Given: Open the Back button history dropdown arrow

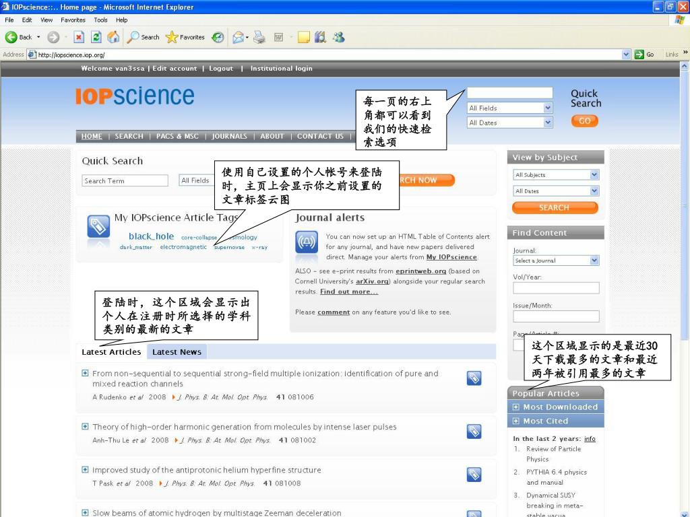Looking at the screenshot, I should 38,38.
